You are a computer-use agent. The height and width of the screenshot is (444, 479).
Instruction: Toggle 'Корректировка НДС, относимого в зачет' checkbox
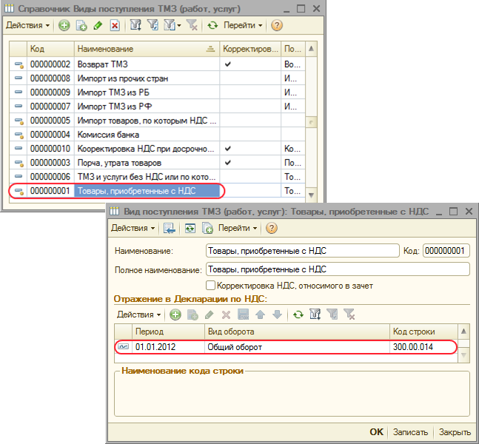pyautogui.click(x=210, y=285)
